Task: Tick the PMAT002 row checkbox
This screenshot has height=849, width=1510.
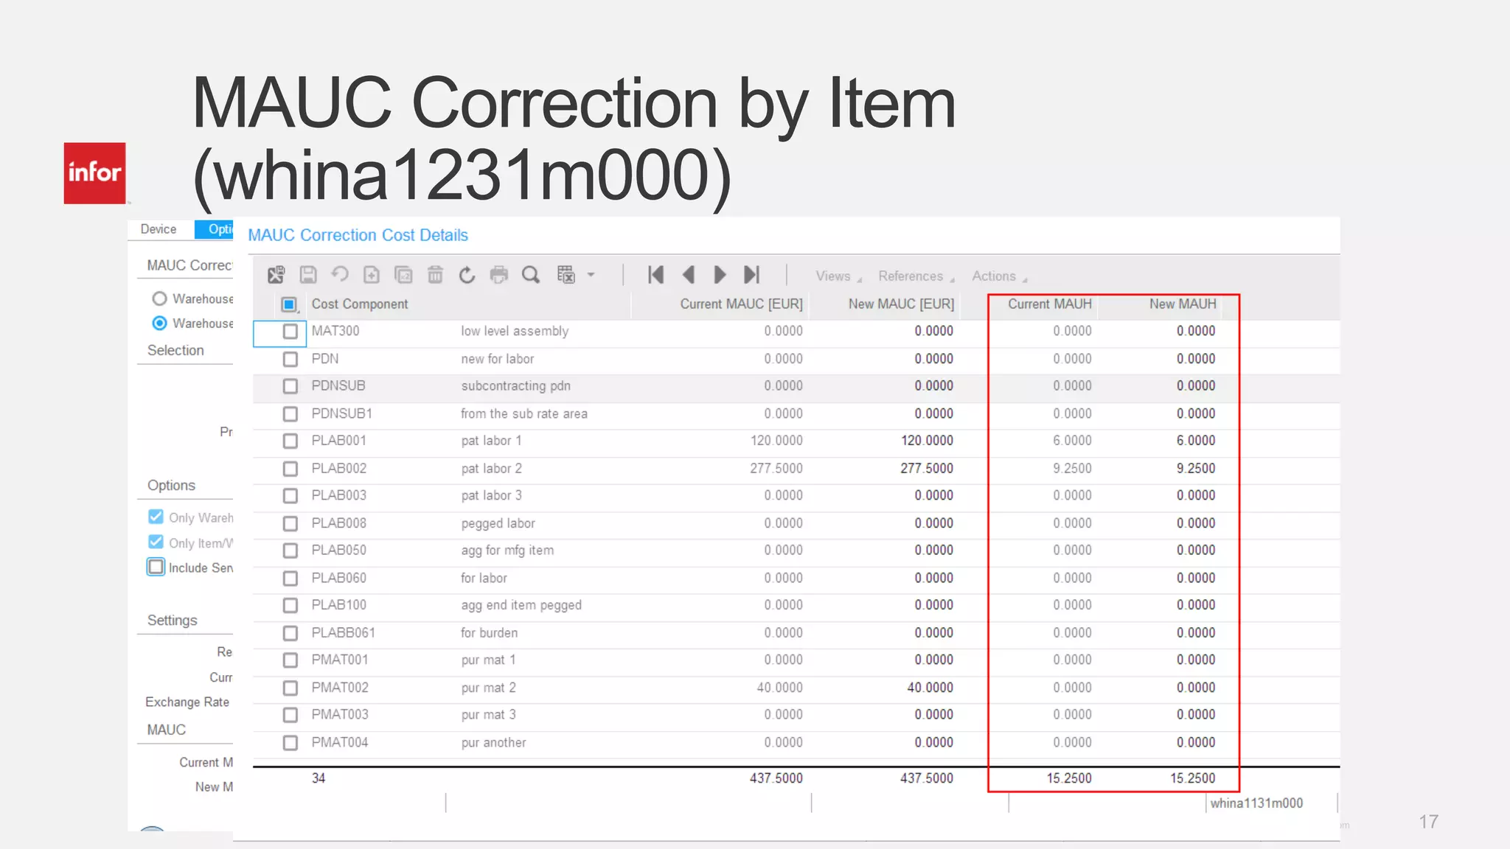Action: click(290, 688)
